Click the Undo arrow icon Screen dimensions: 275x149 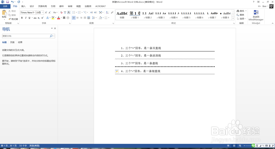click(12, 2)
